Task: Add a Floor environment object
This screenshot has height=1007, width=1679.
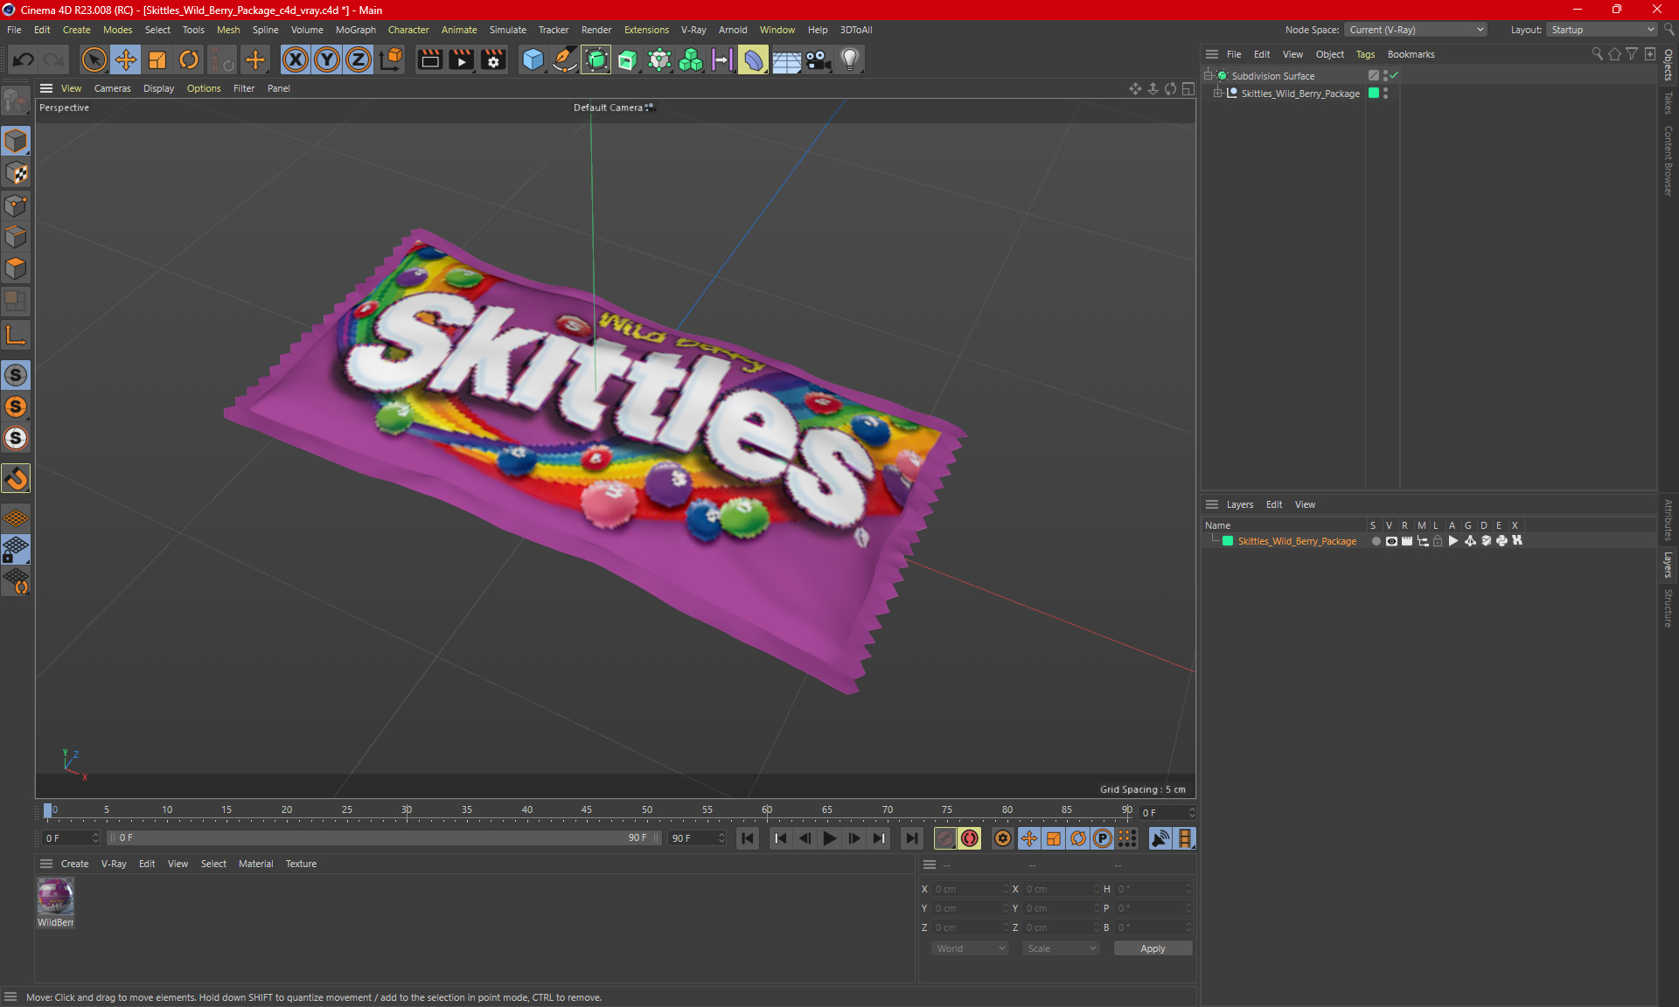Action: 786,59
